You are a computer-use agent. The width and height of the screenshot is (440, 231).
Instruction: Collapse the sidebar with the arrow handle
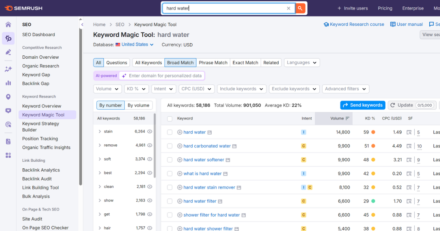click(82, 25)
